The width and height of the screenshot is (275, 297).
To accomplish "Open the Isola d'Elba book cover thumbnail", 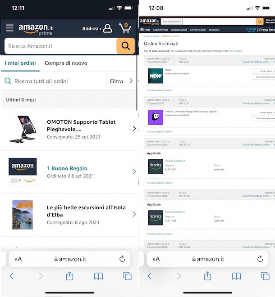I will pyautogui.click(x=23, y=215).
